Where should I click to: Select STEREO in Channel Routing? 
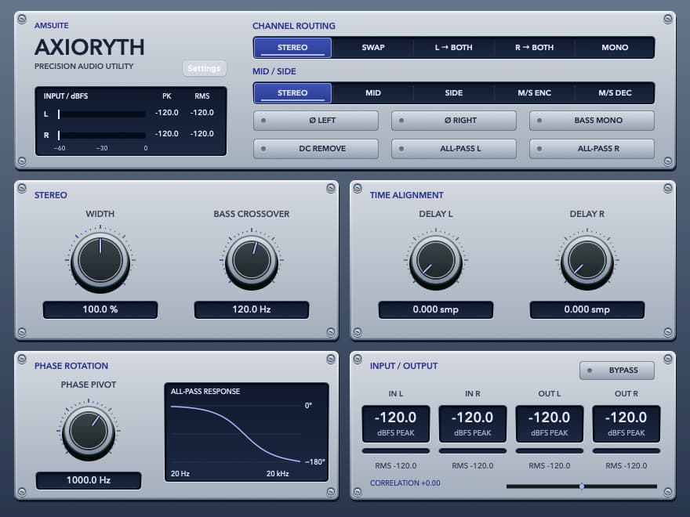(x=292, y=48)
